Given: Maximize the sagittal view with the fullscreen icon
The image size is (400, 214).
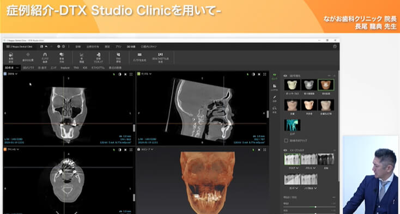Looking at the screenshot, I should tap(264, 74).
